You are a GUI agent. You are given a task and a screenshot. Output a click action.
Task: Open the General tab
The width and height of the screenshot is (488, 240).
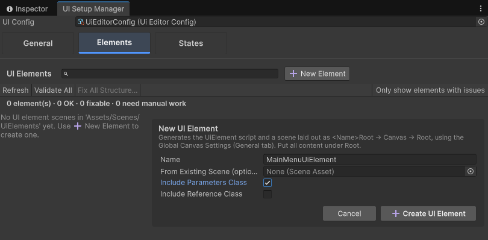[38, 43]
